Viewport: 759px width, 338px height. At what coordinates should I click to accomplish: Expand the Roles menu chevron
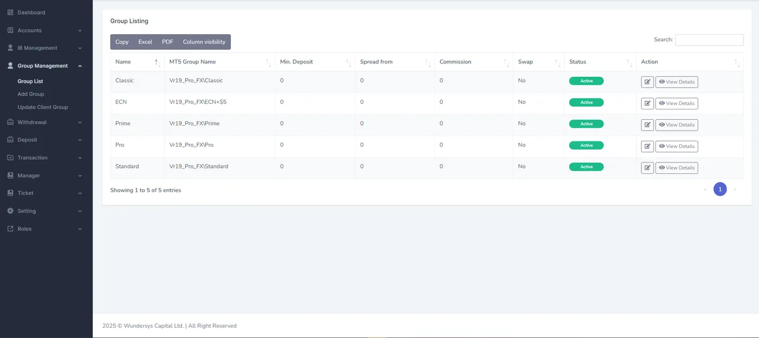(80, 229)
